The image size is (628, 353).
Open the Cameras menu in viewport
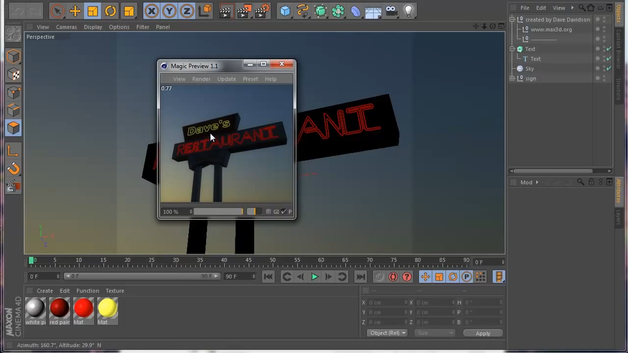coord(66,27)
